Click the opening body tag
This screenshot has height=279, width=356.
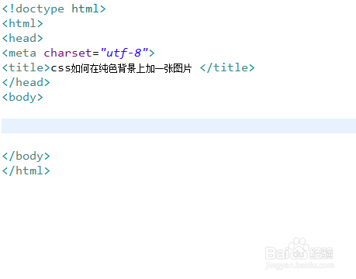(22, 98)
